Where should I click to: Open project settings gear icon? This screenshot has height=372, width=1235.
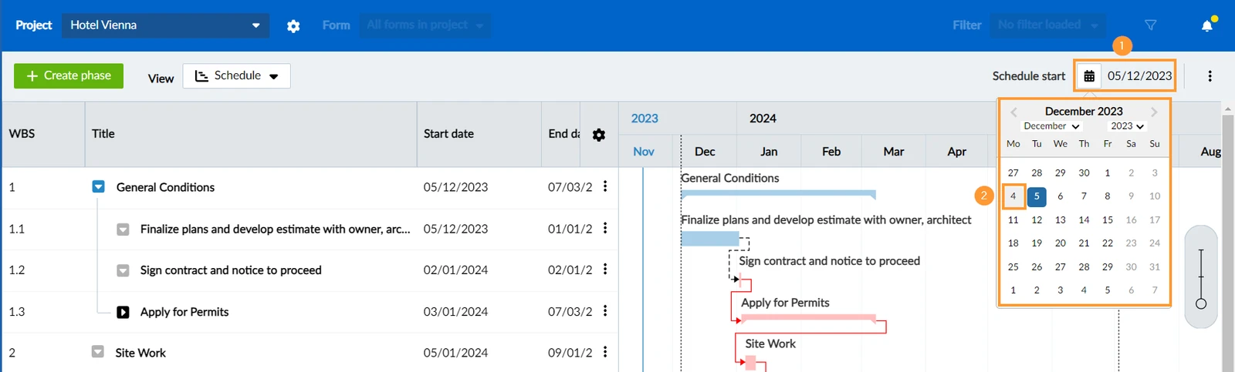pyautogui.click(x=293, y=25)
